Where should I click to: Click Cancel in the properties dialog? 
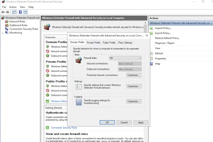click(124, 122)
